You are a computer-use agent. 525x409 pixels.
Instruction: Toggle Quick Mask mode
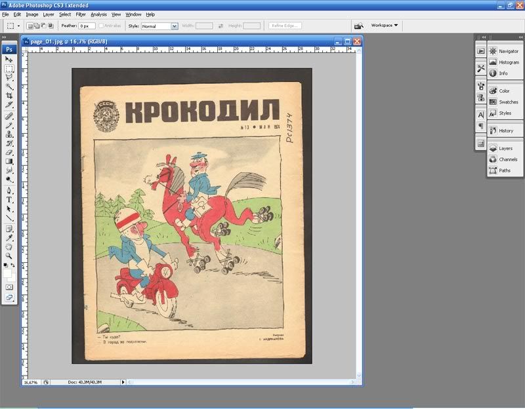click(9, 287)
